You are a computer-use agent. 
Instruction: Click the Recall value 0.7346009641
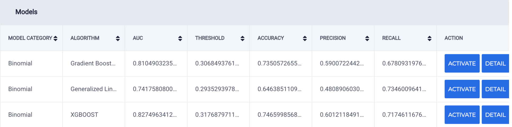click(404, 89)
